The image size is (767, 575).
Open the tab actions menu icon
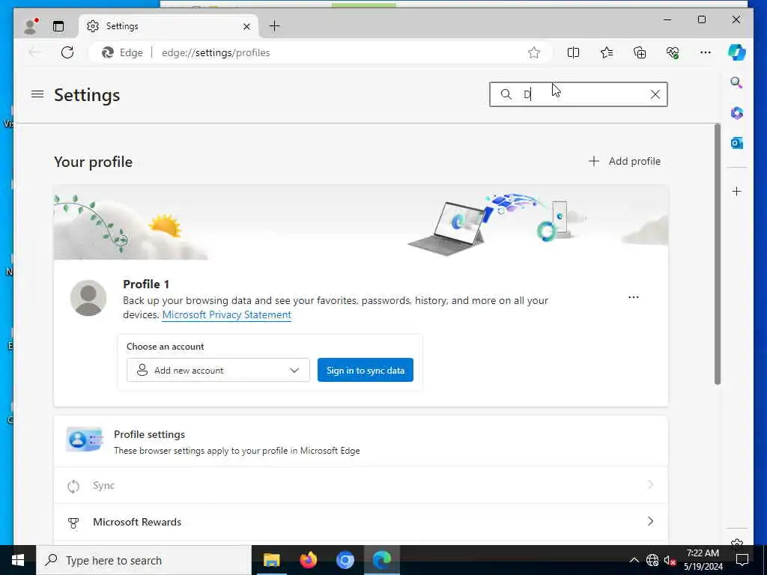[58, 26]
